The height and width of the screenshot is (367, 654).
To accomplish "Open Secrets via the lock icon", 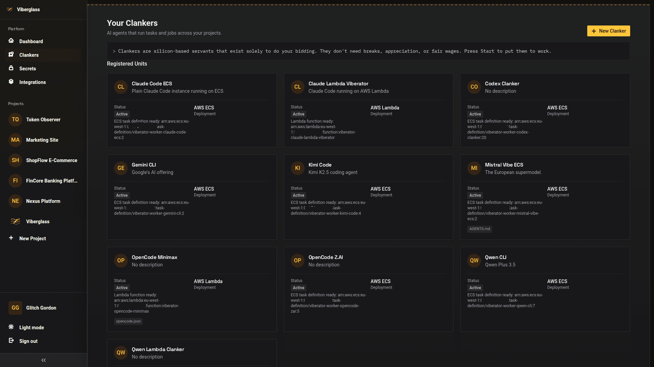I will [11, 68].
